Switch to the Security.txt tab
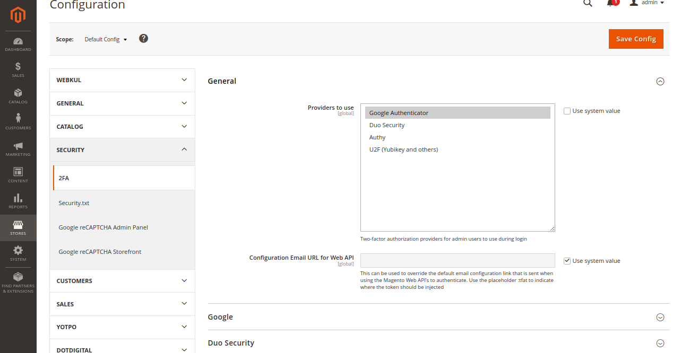Screen dimensions: 681x353 coord(74,203)
